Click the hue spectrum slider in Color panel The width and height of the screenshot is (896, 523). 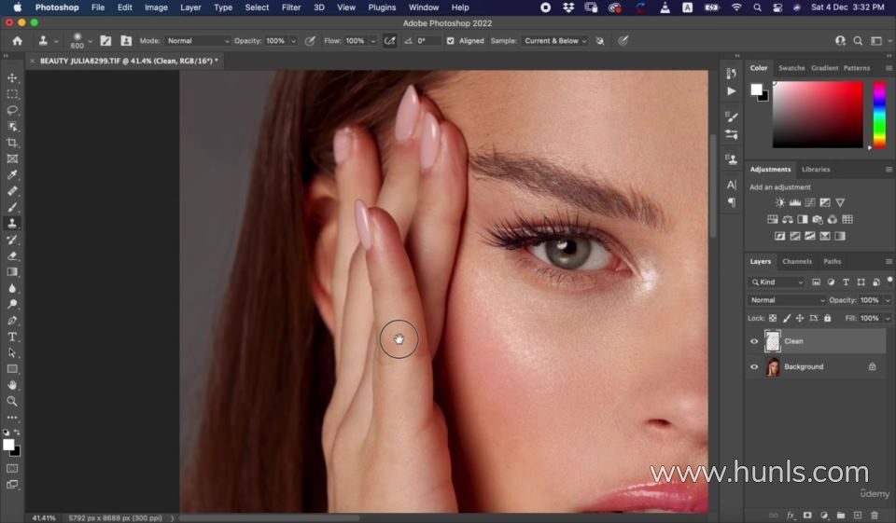pyautogui.click(x=878, y=114)
